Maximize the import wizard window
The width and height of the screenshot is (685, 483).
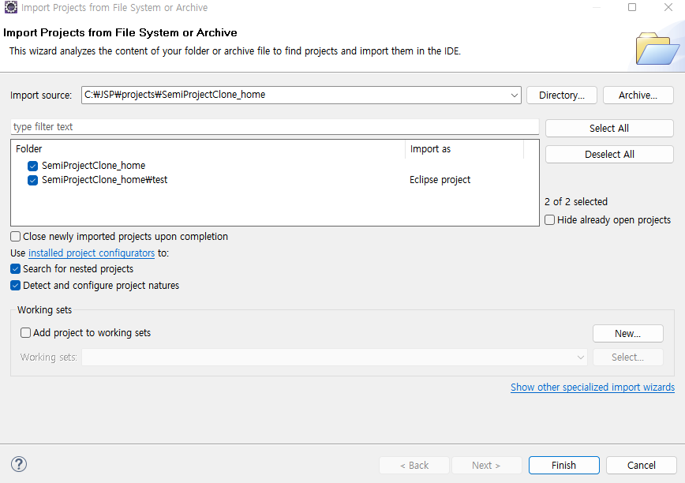(x=631, y=7)
